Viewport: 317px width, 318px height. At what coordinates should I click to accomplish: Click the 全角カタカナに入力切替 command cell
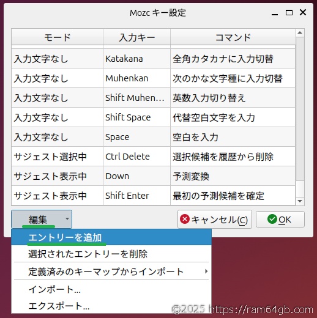point(233,59)
